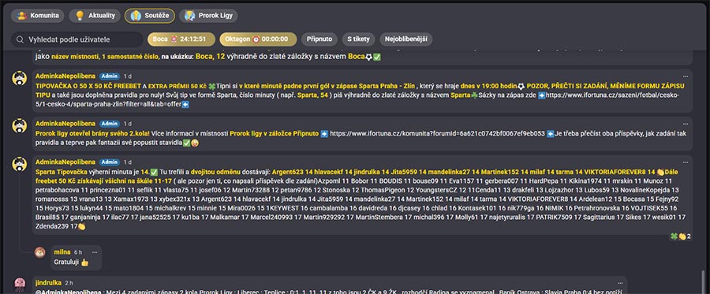Open the Prorok Ligy tab

click(208, 16)
